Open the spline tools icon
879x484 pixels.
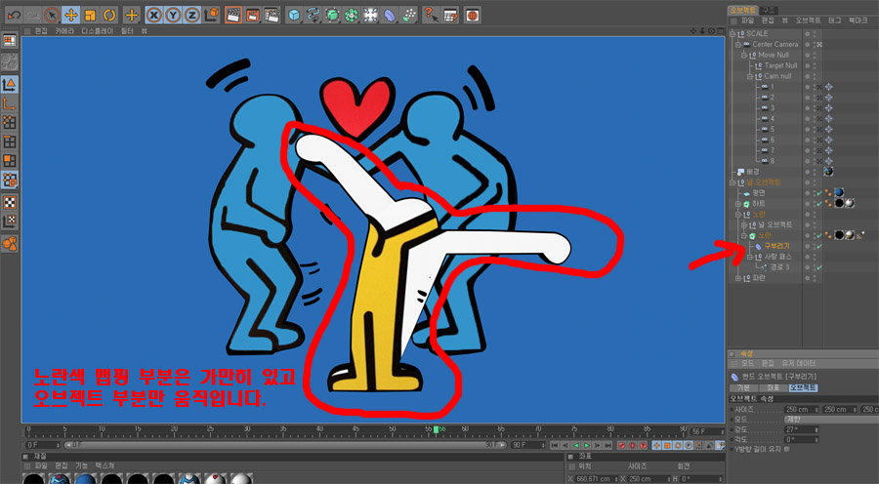pyautogui.click(x=314, y=16)
